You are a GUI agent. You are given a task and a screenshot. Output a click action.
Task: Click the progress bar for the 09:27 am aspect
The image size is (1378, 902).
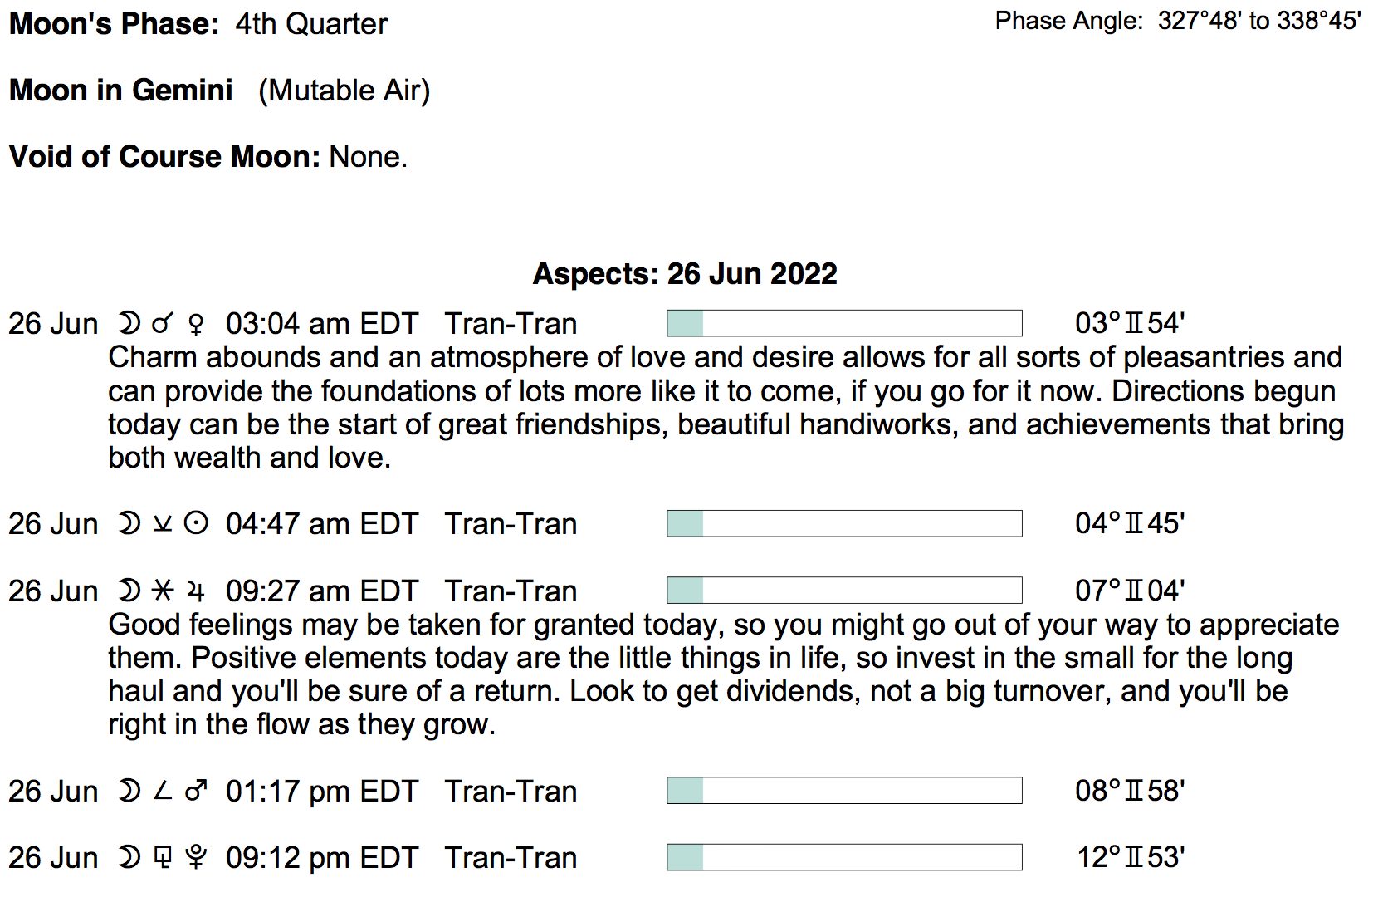pos(843,591)
